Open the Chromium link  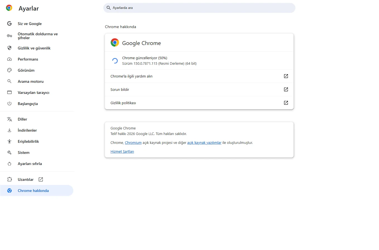tap(133, 142)
